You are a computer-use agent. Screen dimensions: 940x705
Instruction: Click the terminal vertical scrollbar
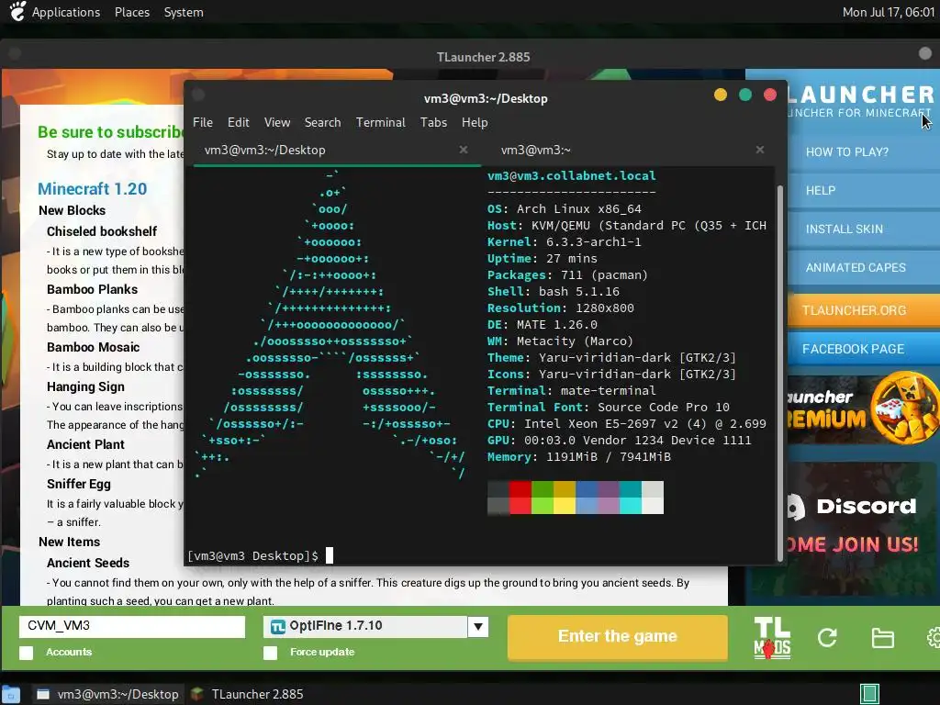coord(780,372)
